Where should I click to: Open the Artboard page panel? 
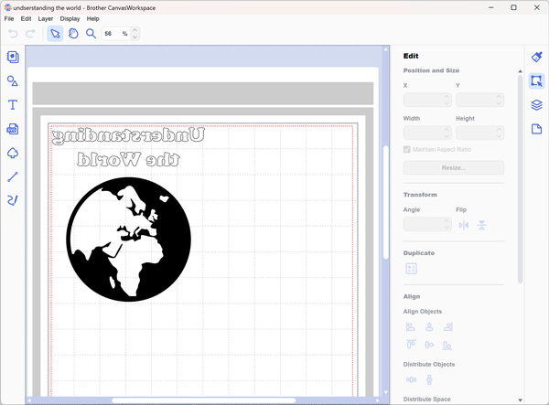[x=537, y=129]
